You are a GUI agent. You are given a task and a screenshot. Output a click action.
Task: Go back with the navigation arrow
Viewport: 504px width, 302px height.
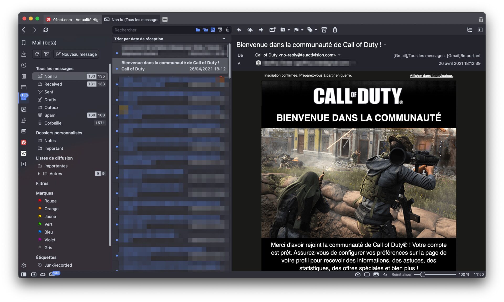[x=24, y=30]
